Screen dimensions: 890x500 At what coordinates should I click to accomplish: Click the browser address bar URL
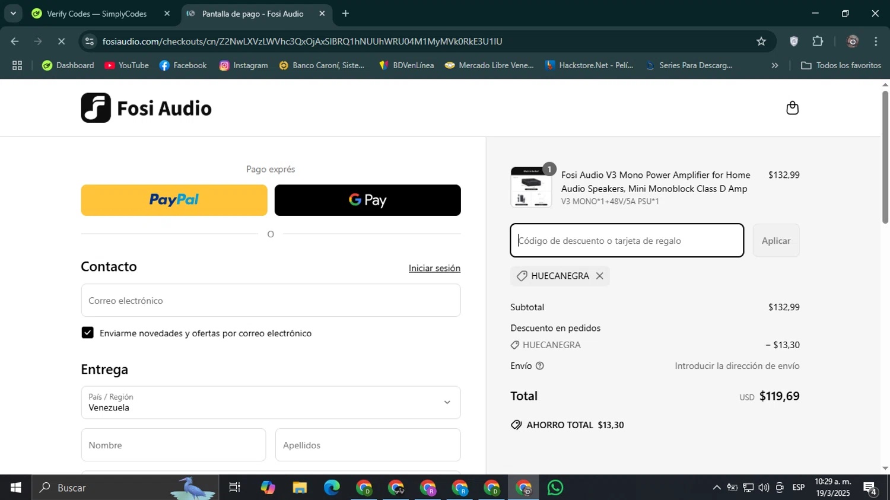tap(302, 42)
